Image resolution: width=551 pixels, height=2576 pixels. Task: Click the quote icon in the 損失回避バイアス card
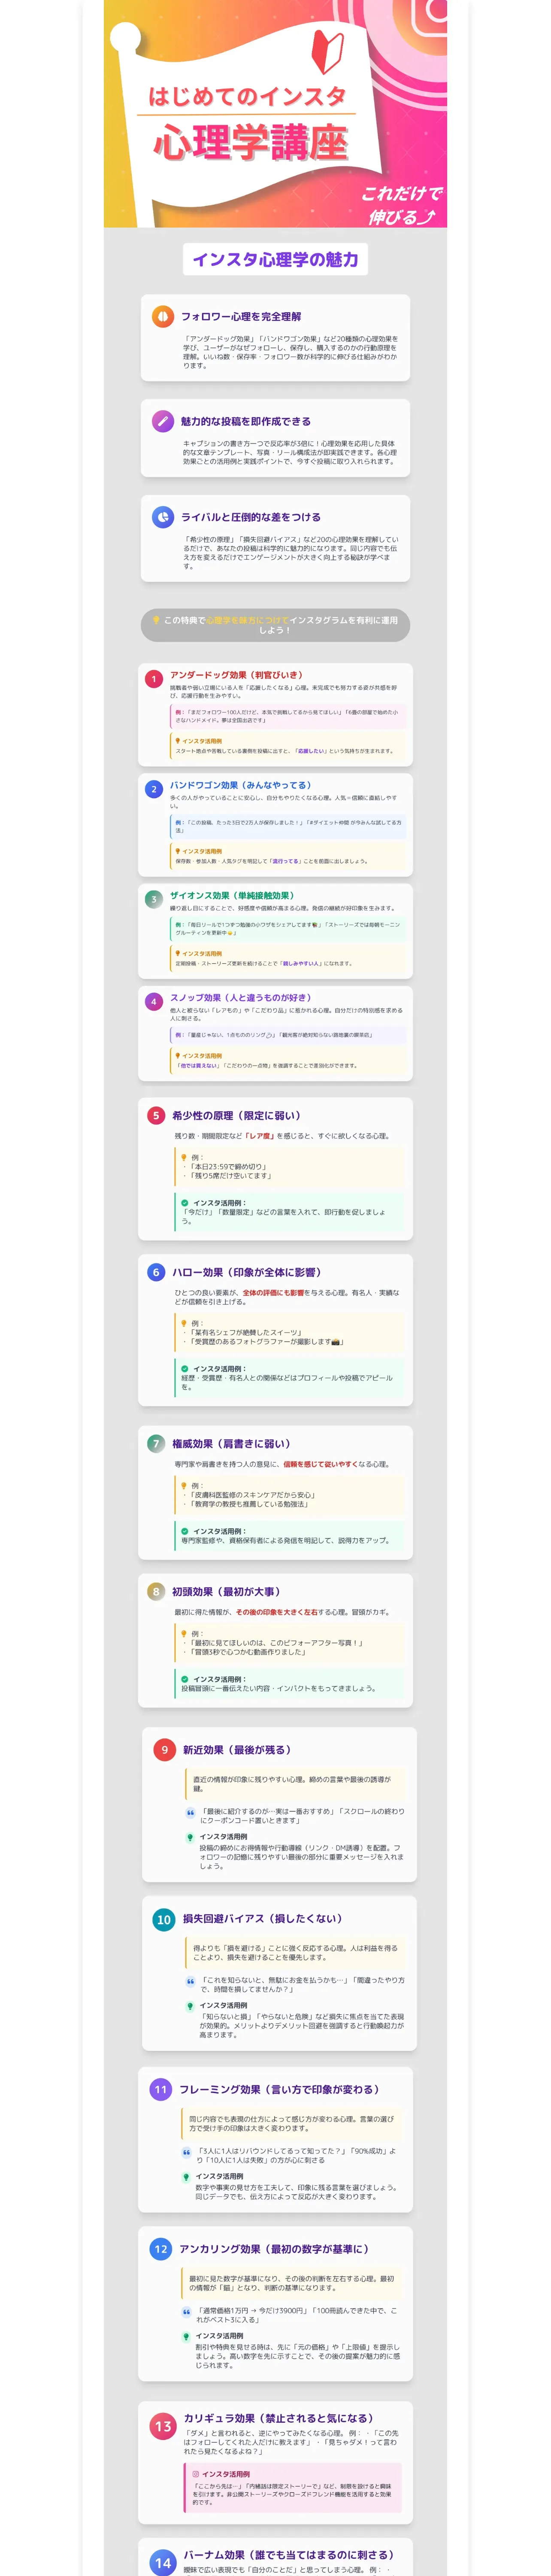[191, 1981]
